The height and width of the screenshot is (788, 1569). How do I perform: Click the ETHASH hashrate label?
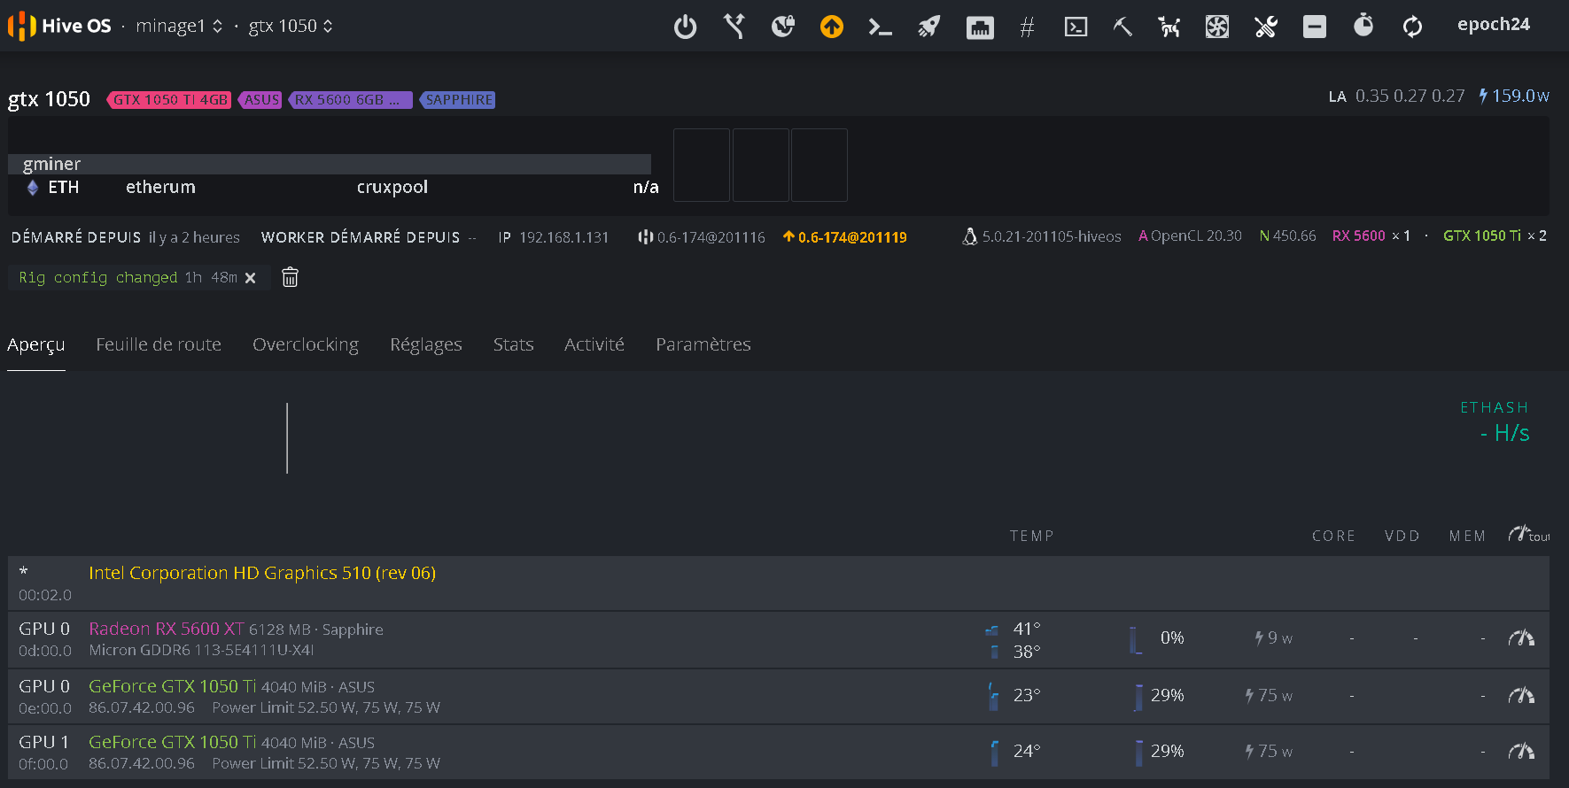coord(1495,407)
